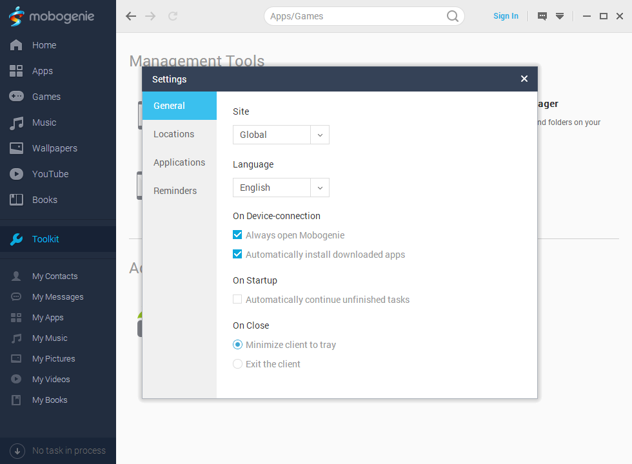Open the Reminders settings tab
This screenshot has height=464, width=632.
175,191
